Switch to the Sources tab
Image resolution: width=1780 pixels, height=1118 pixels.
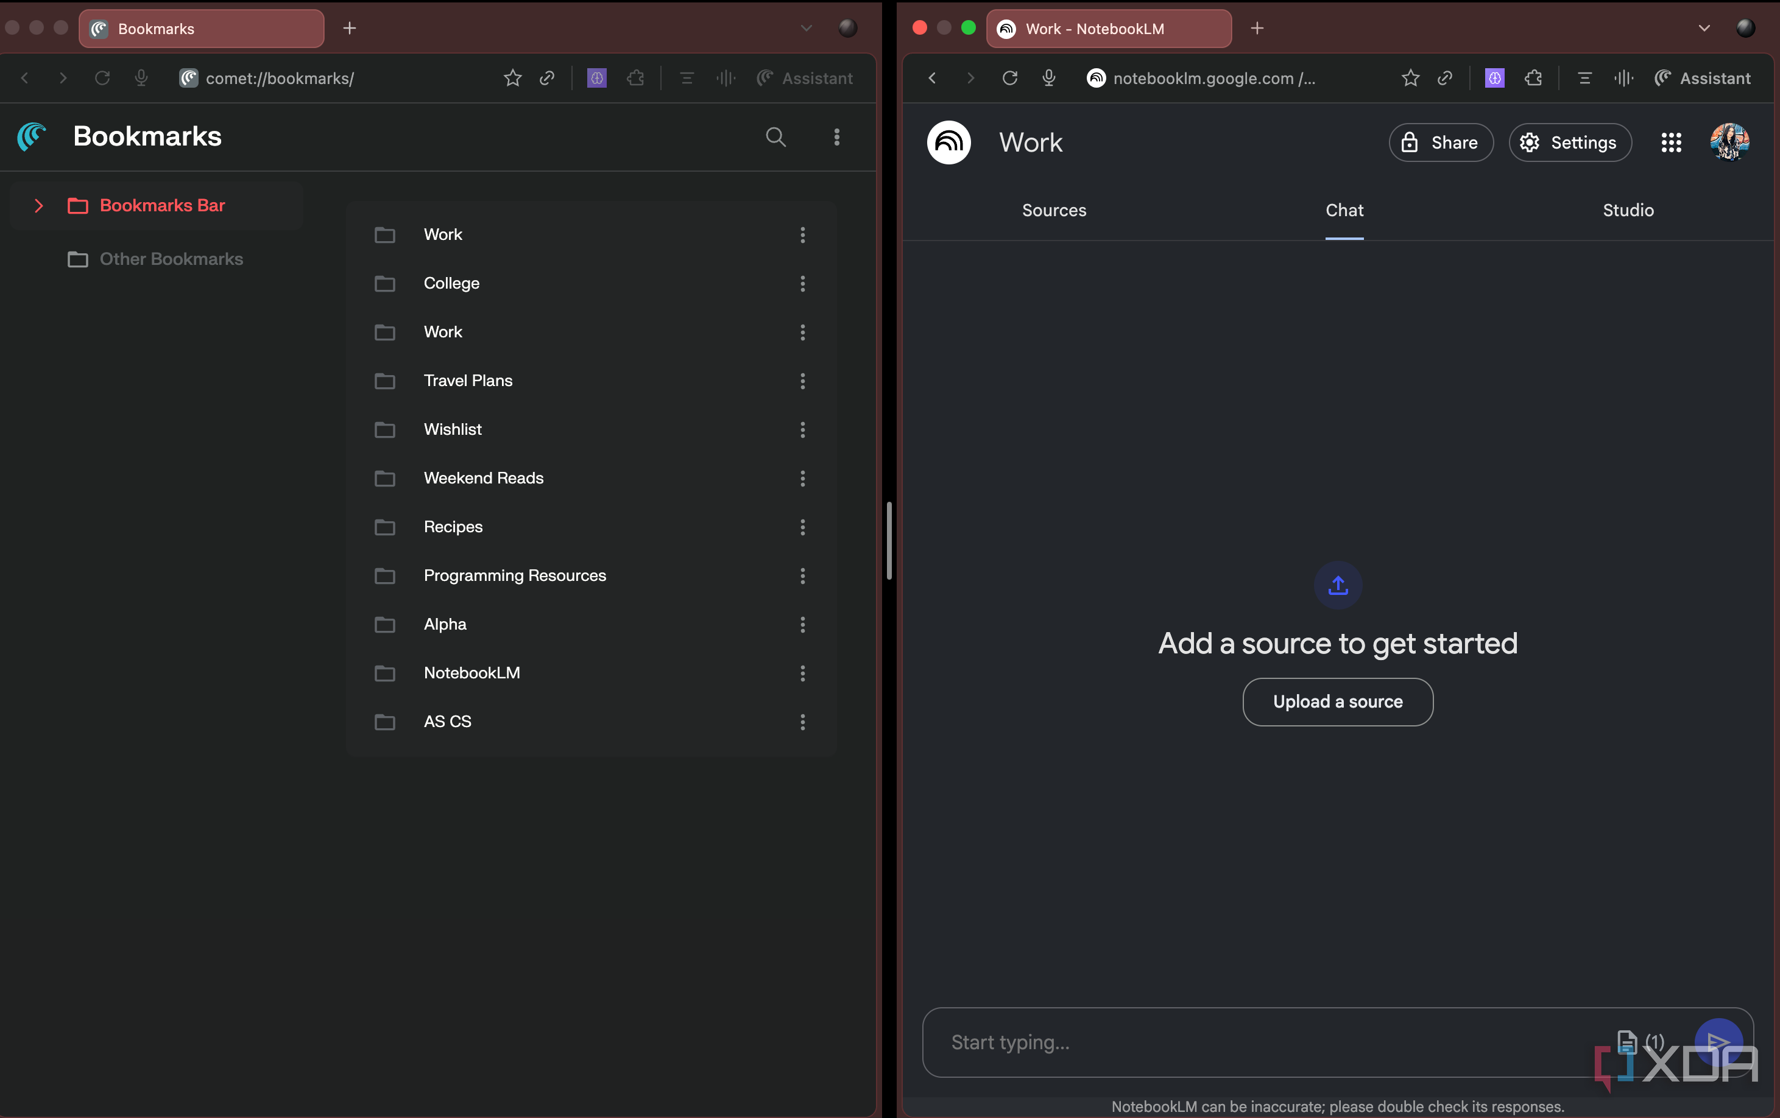1053,211
